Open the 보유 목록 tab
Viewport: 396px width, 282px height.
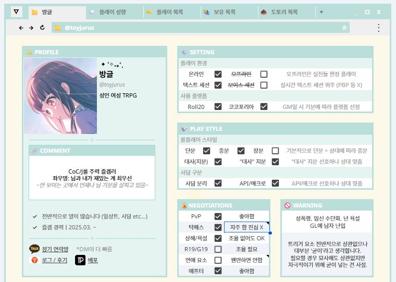[229, 12]
